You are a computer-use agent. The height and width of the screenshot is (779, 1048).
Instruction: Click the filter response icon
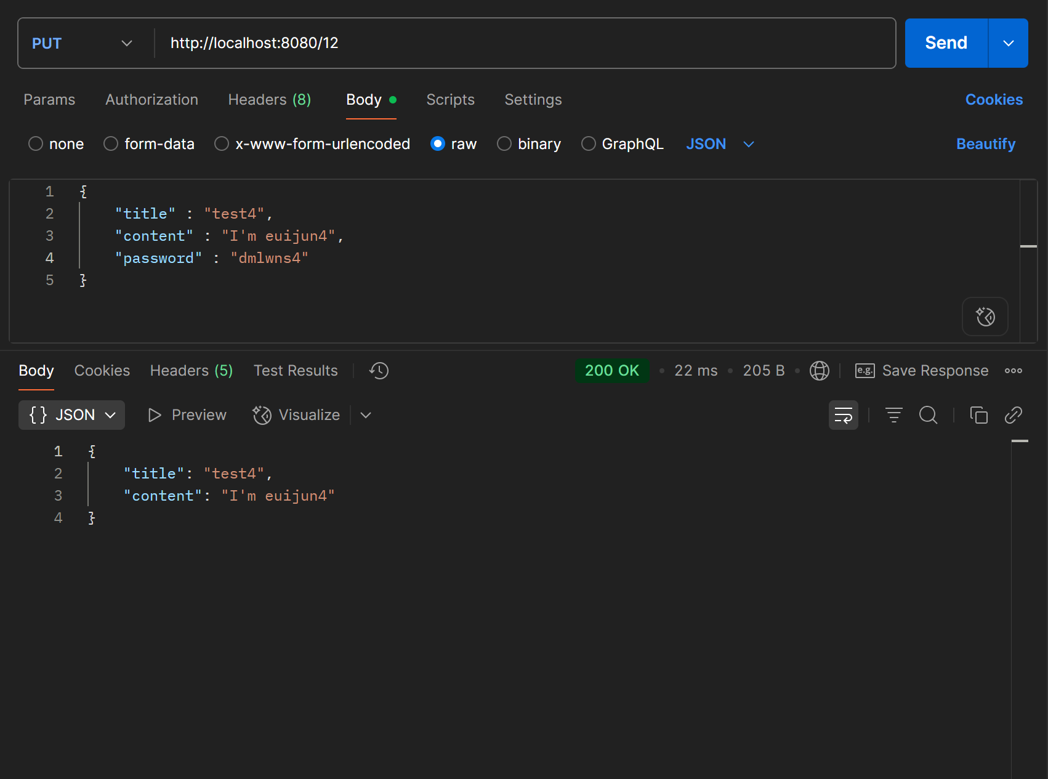pos(894,415)
